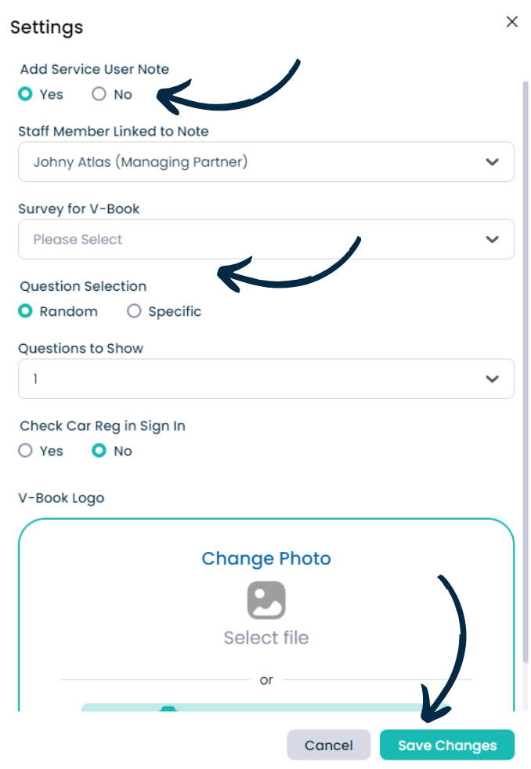Close the Settings dialog with the X icon
Viewport: 531px width, 769px height.
(512, 22)
